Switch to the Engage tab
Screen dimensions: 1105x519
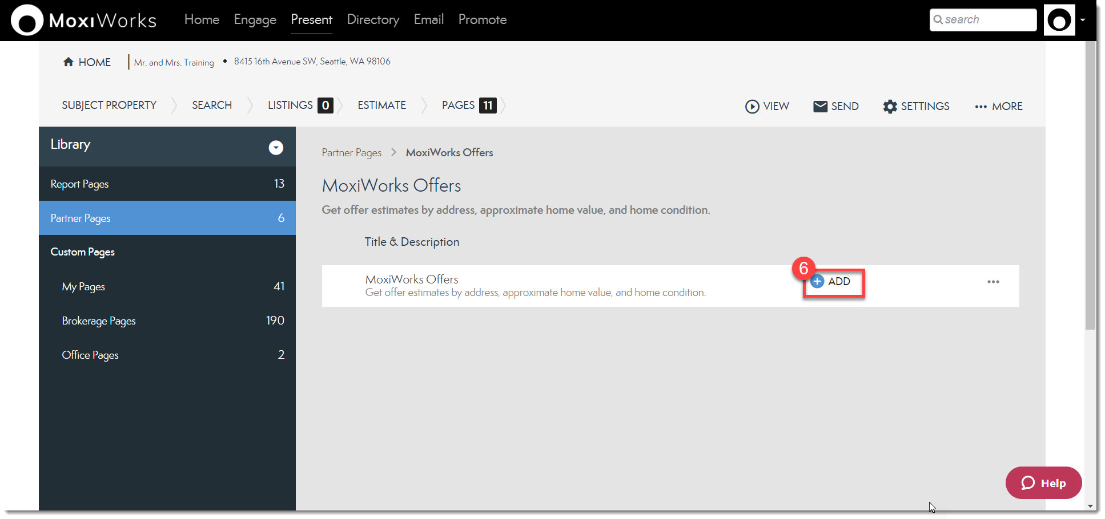[255, 20]
